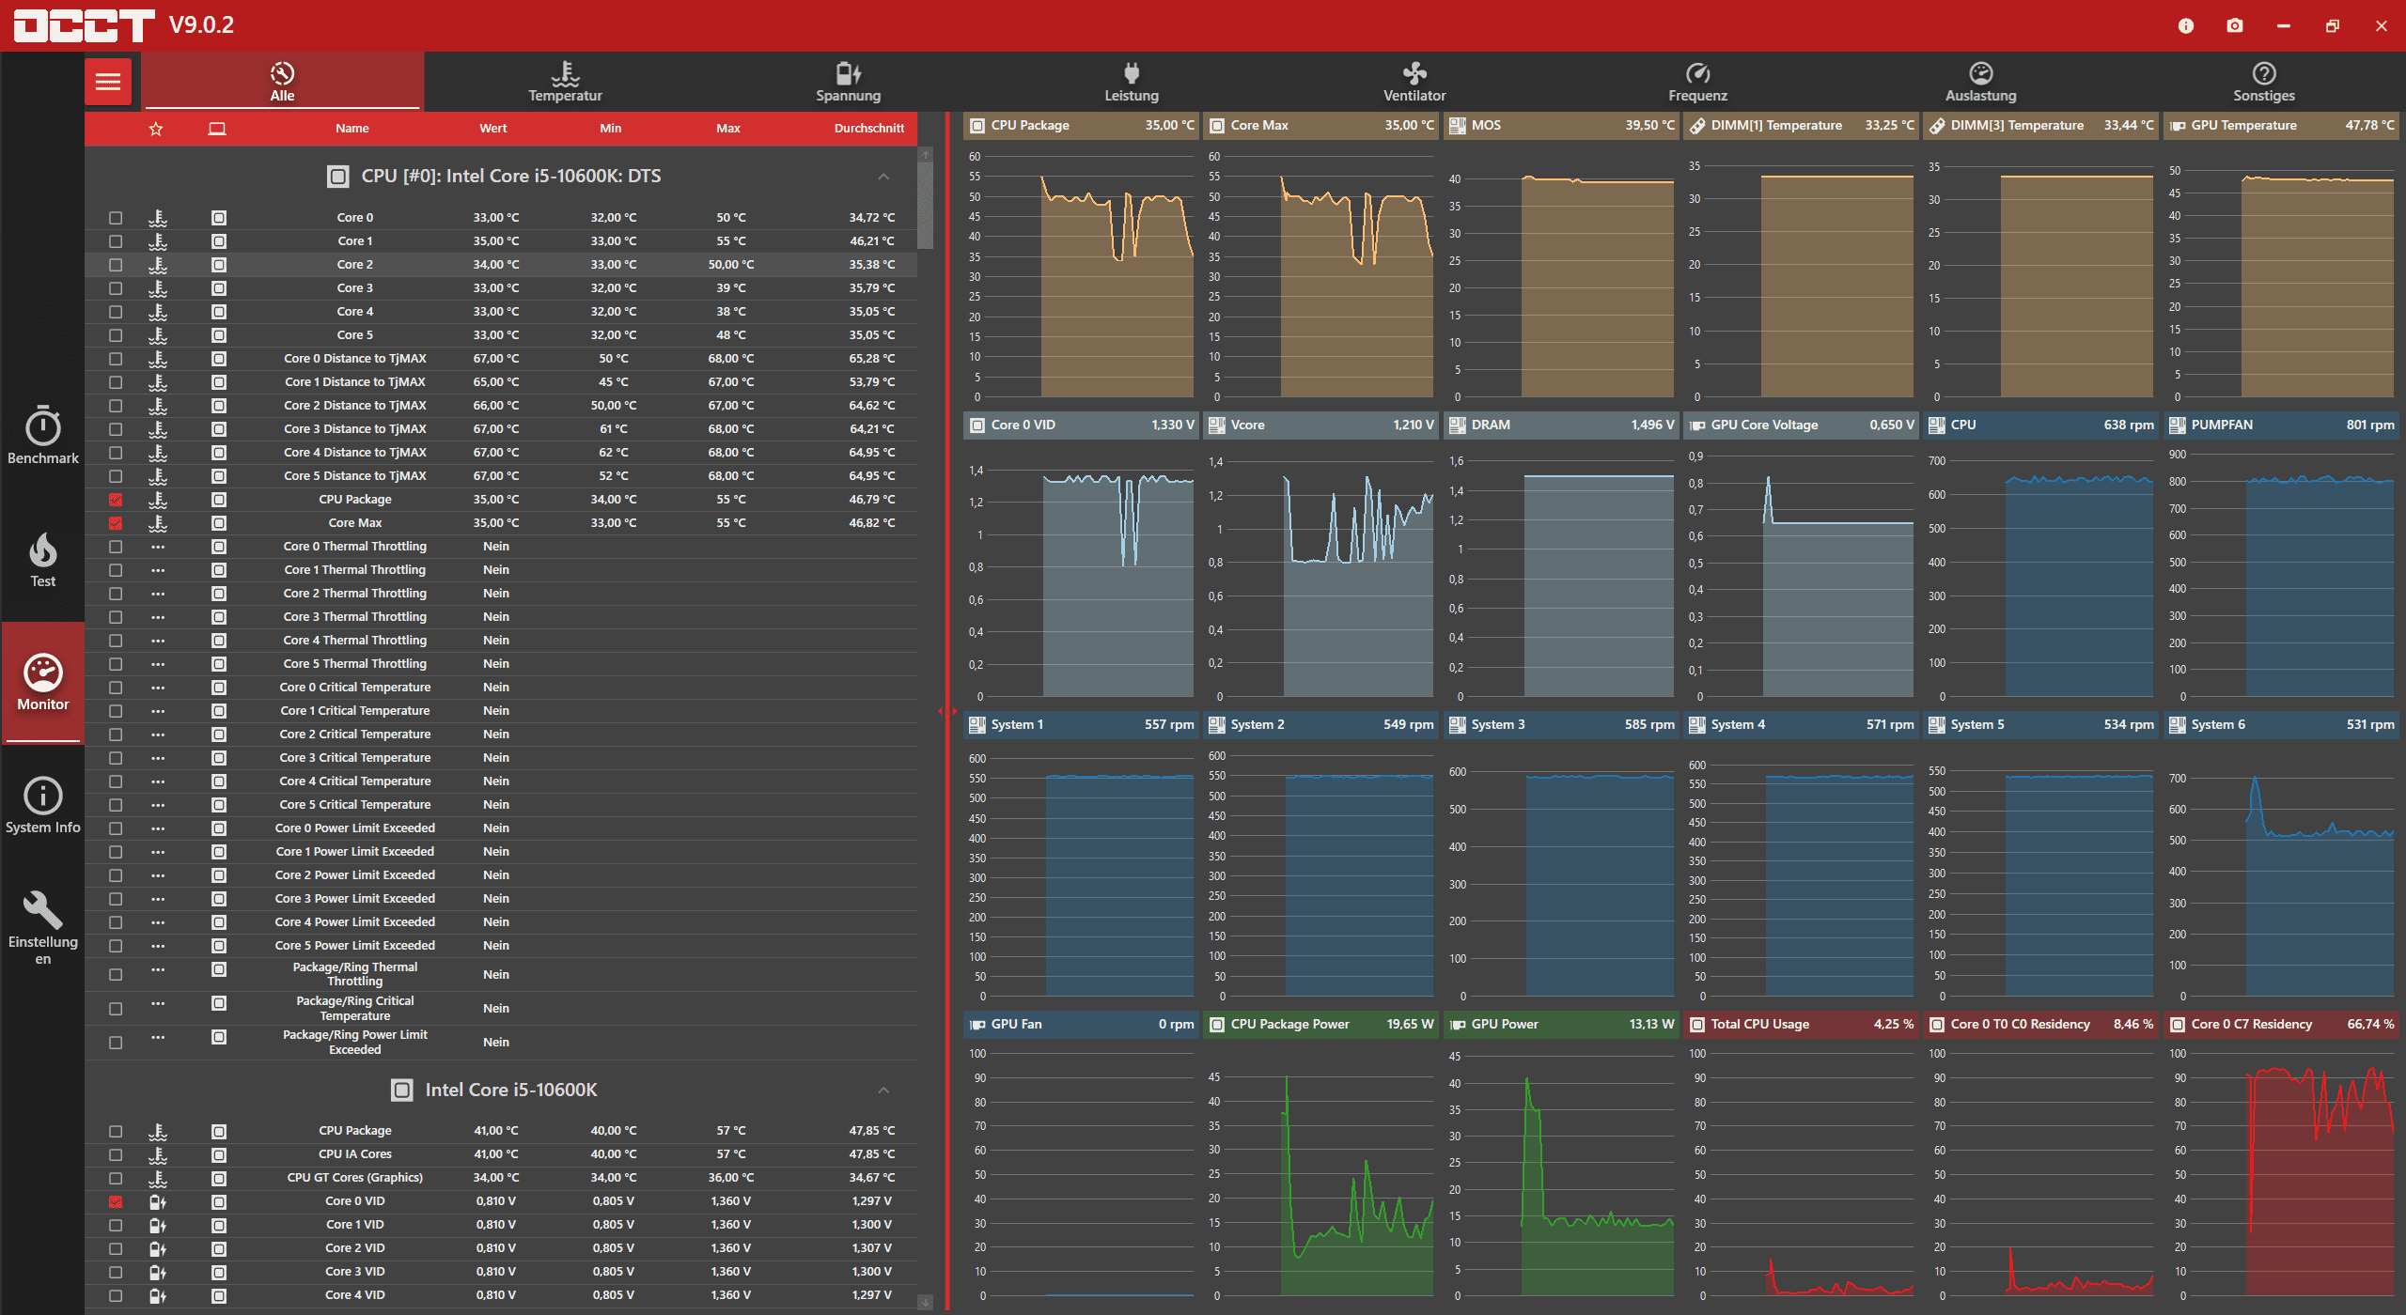Open the Monitor section

click(43, 683)
